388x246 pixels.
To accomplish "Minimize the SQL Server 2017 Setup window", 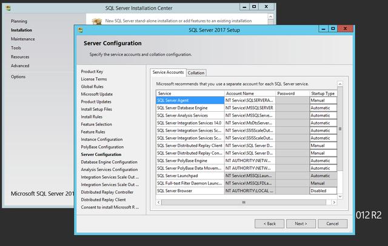I will coord(323,29).
